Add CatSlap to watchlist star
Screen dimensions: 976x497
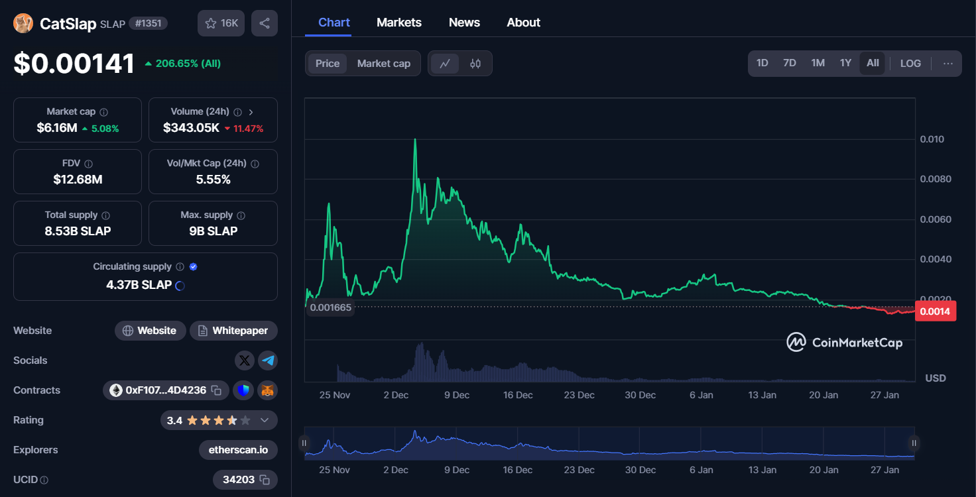pos(221,23)
